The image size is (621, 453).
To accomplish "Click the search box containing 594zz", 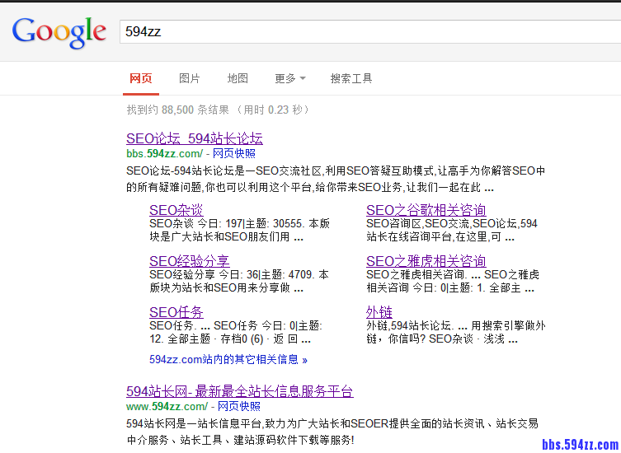I will (363, 32).
